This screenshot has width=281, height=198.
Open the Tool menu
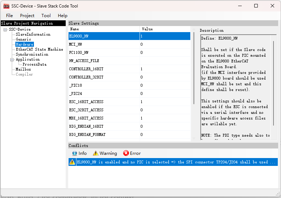point(46,16)
